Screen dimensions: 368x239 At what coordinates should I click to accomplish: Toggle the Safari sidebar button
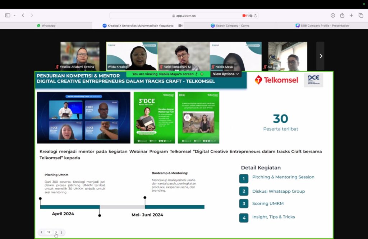[8, 15]
